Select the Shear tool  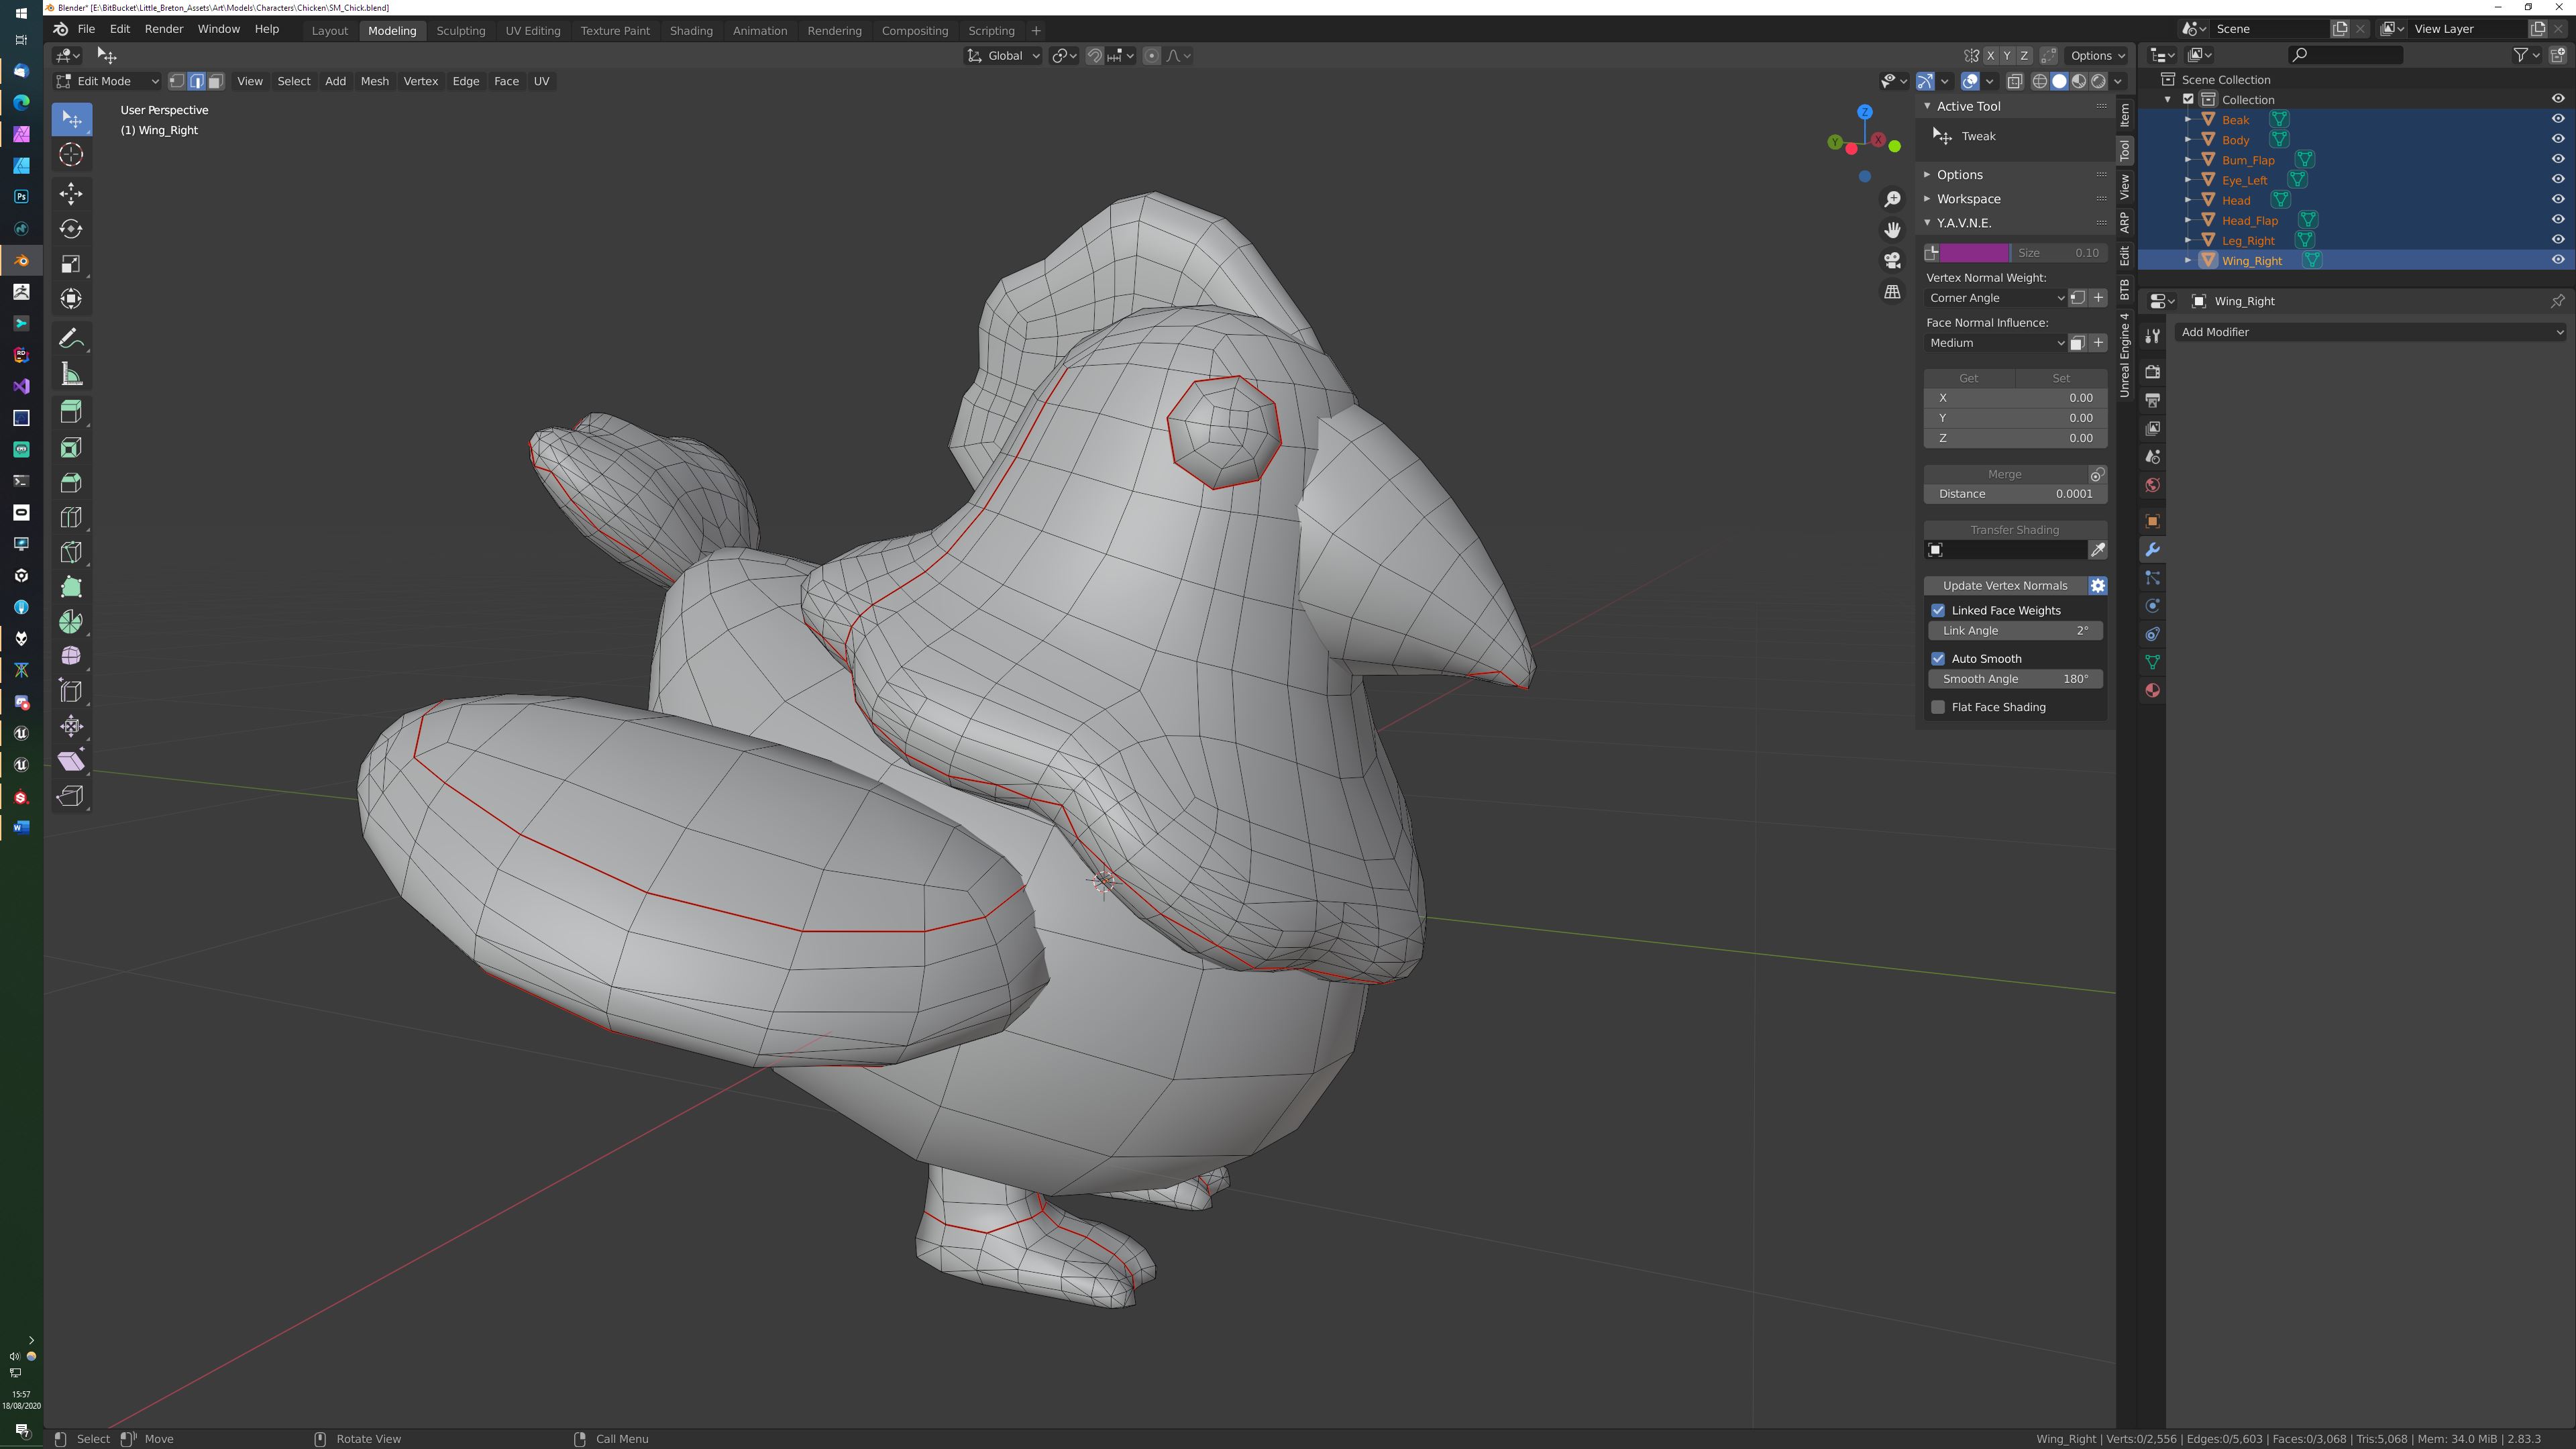point(71,761)
